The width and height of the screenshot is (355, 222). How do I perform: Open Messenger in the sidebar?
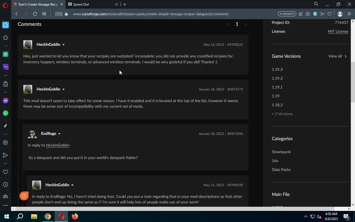tap(5, 101)
